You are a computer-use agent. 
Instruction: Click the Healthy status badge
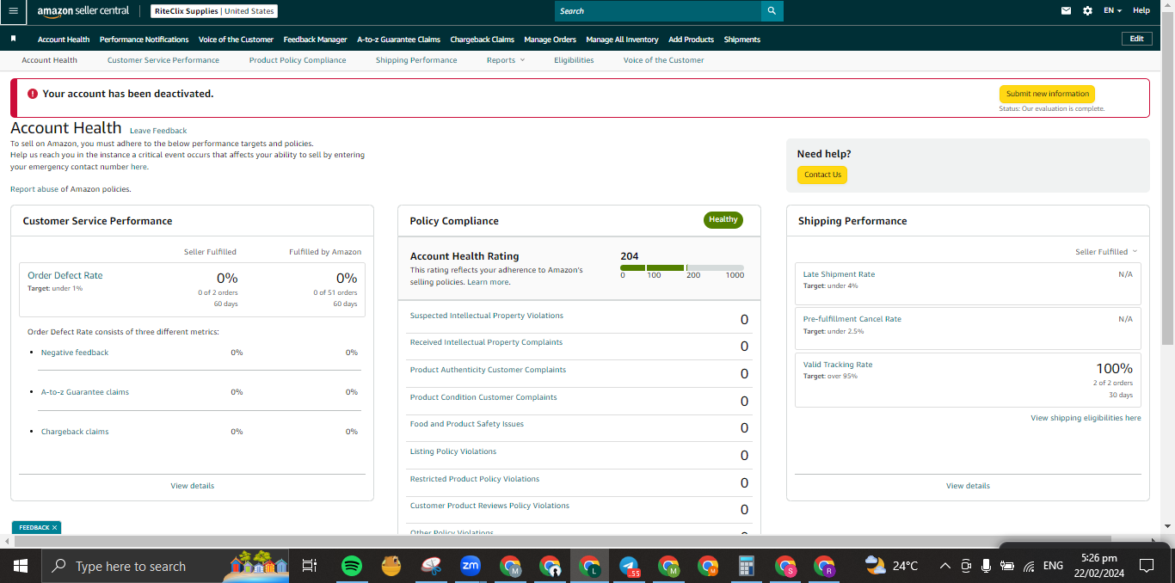[723, 220]
